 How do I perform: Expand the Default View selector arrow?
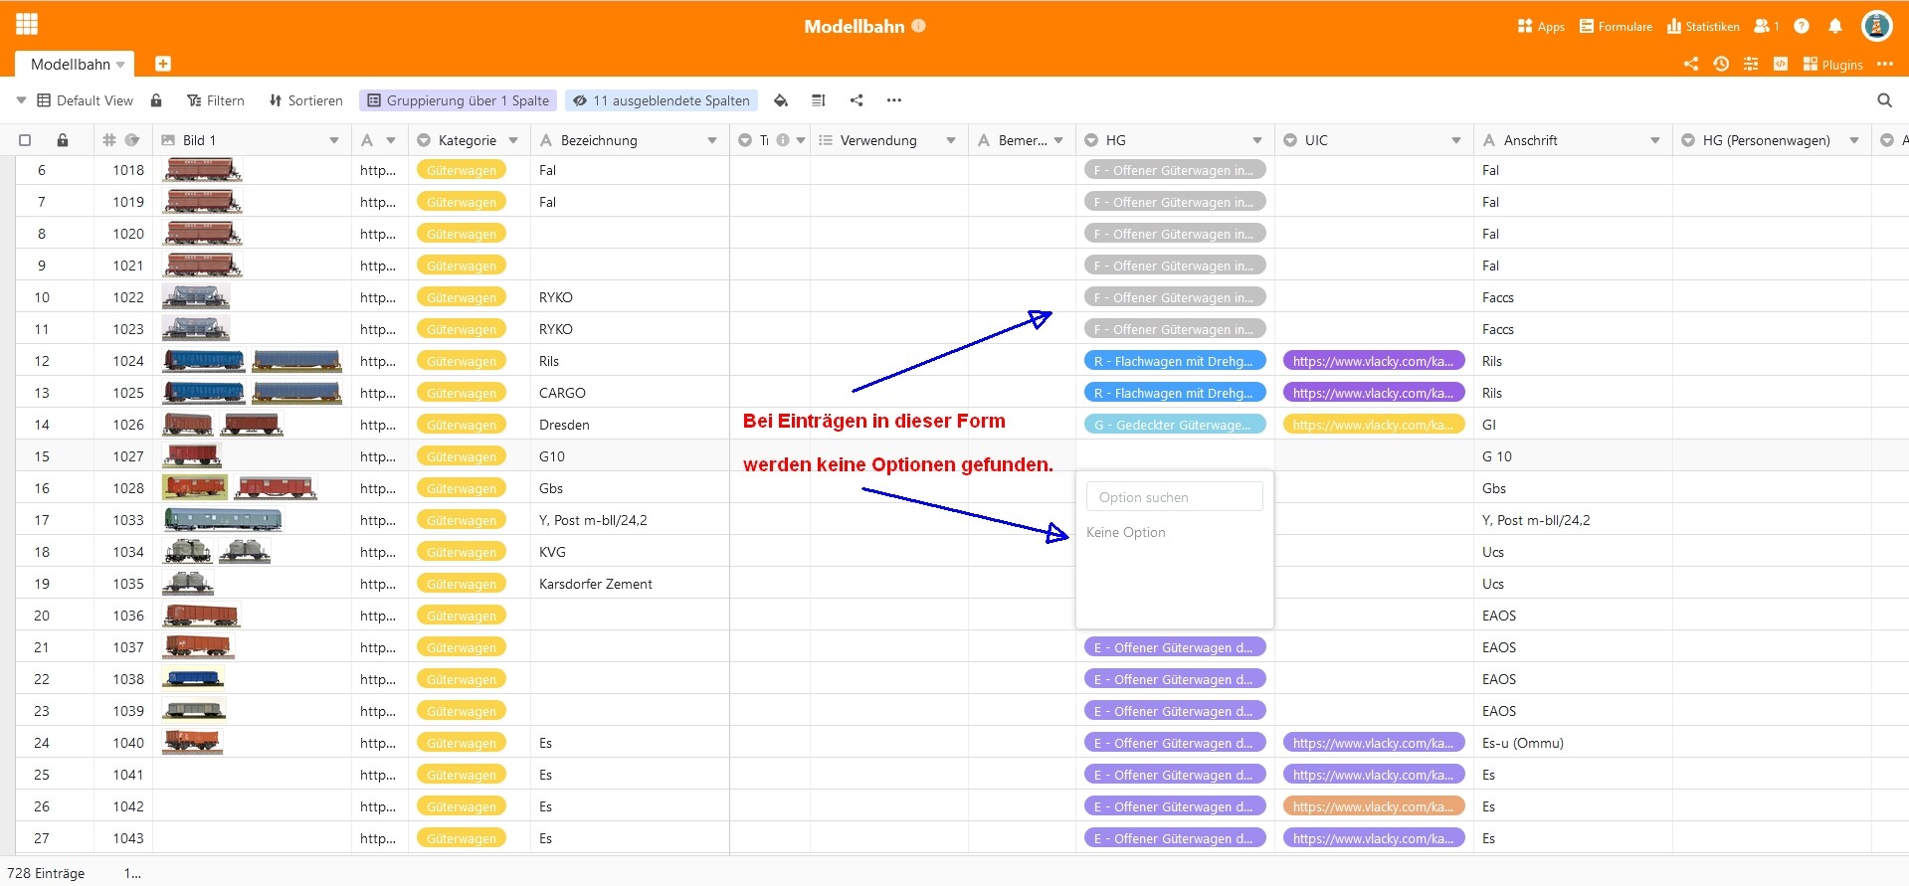pyautogui.click(x=21, y=100)
